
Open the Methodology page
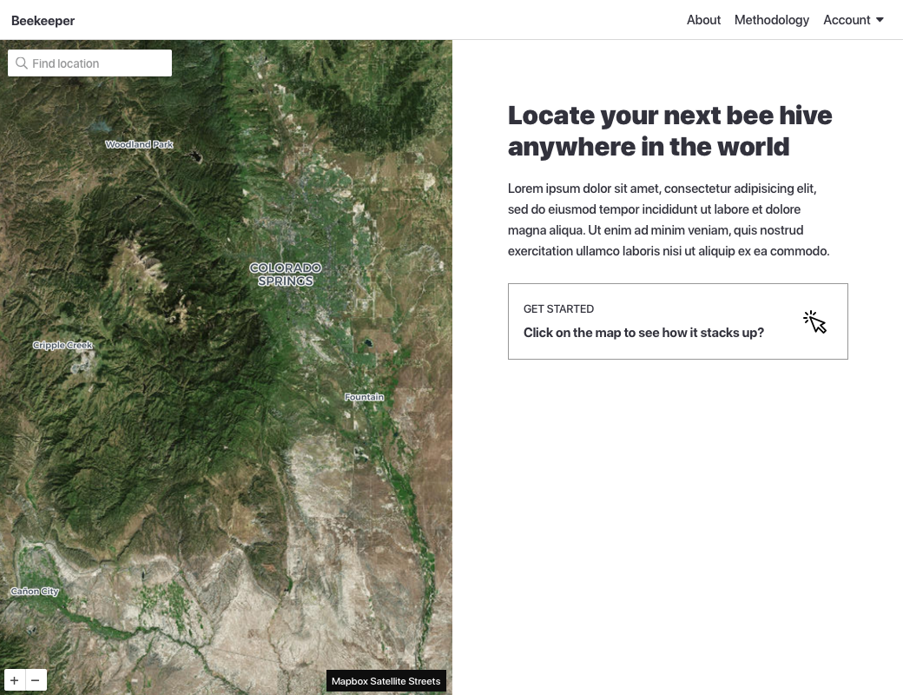[x=772, y=20]
